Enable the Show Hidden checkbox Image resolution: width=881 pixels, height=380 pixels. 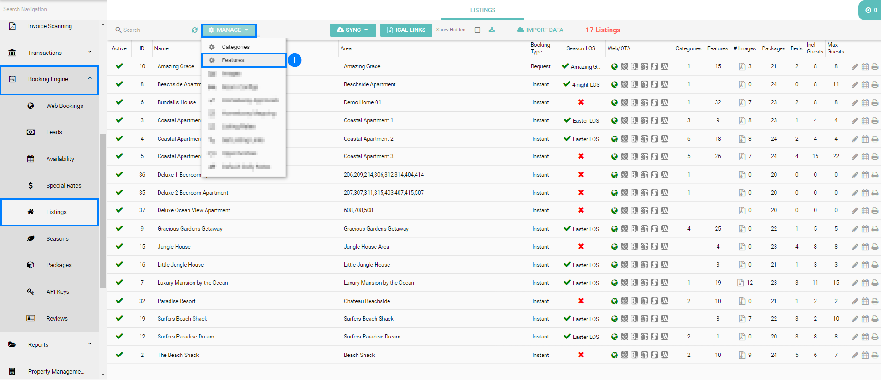(x=477, y=30)
